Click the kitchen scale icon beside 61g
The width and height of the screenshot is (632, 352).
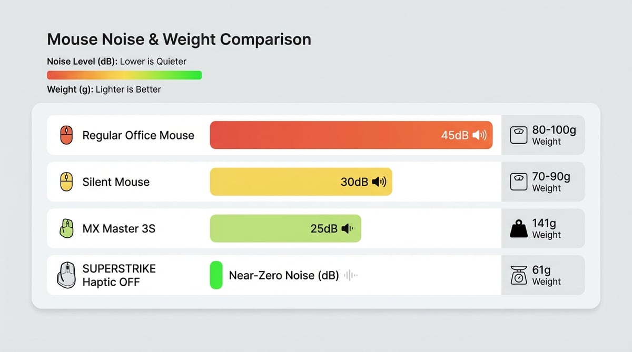[x=519, y=275]
